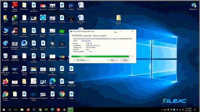Screen dimensions: 200x112
Task: Select the Login form file icon
Action: tap(34, 31)
